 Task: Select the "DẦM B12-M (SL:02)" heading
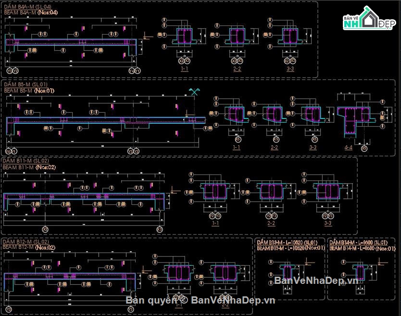pos(25,242)
